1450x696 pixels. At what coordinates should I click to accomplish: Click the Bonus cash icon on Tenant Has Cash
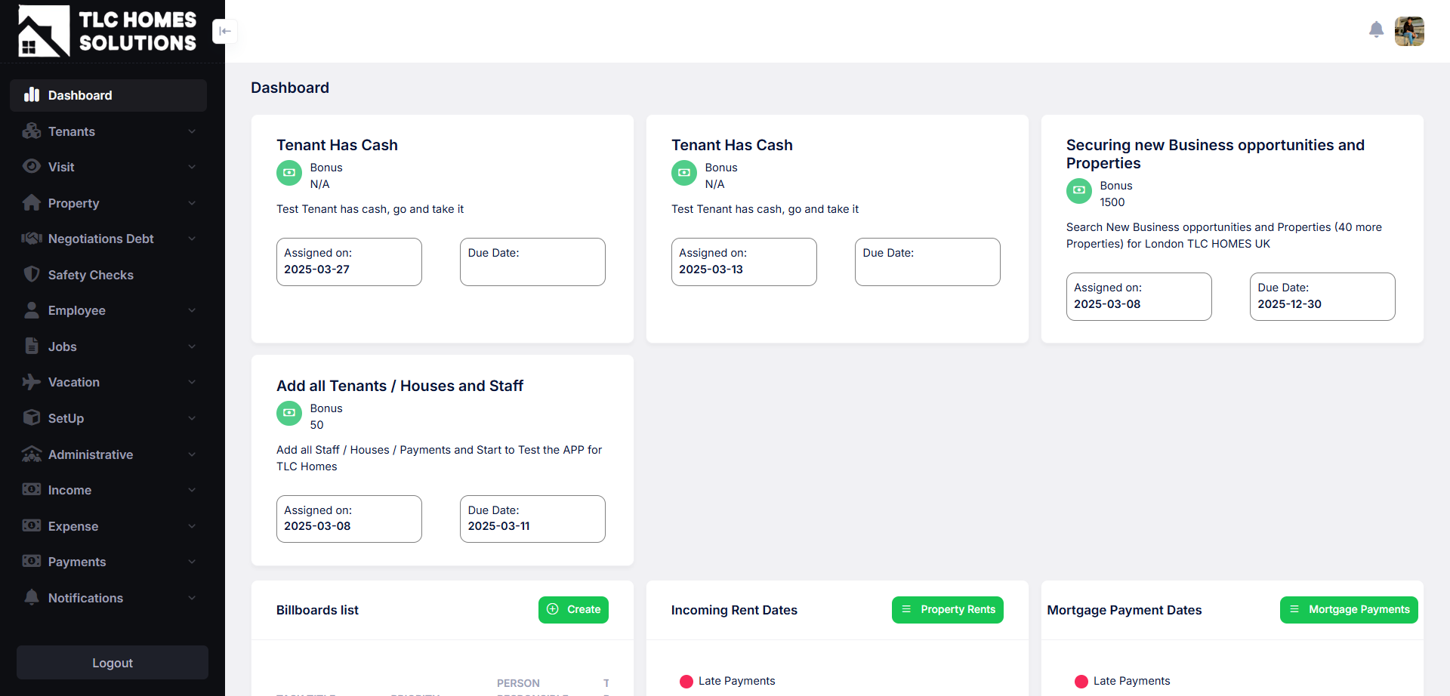point(289,173)
